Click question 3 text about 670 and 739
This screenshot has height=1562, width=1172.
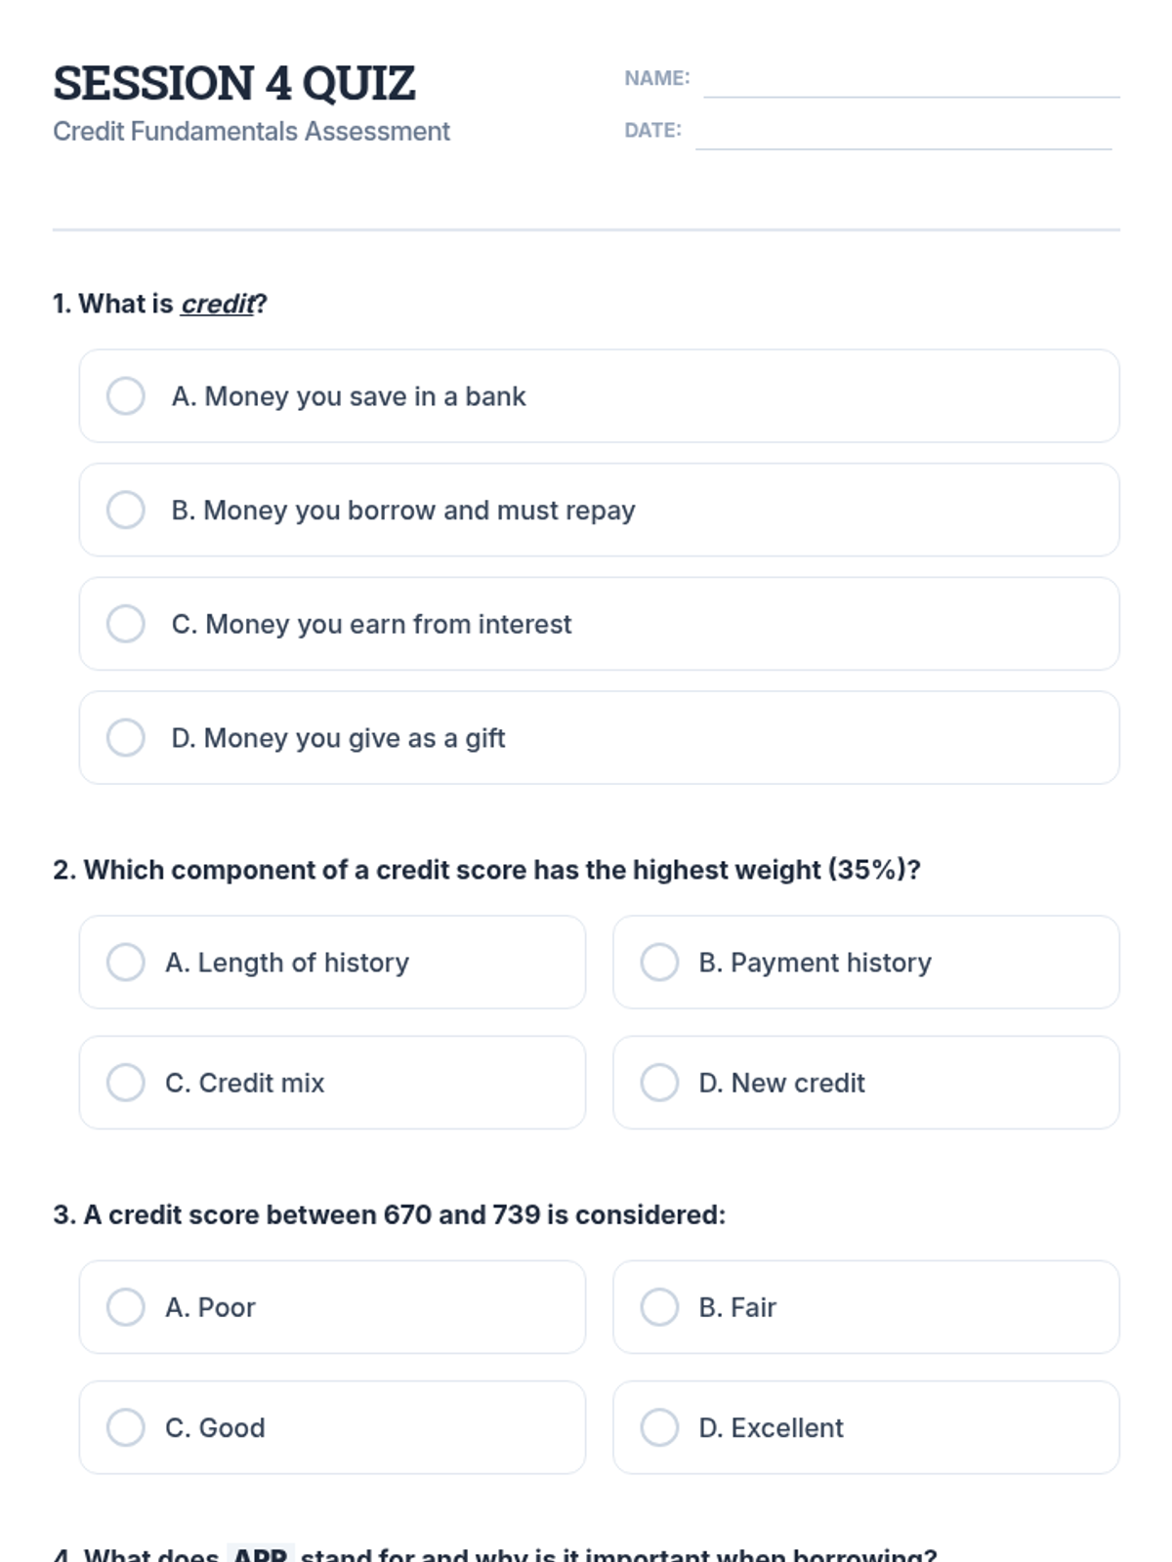coord(389,1214)
